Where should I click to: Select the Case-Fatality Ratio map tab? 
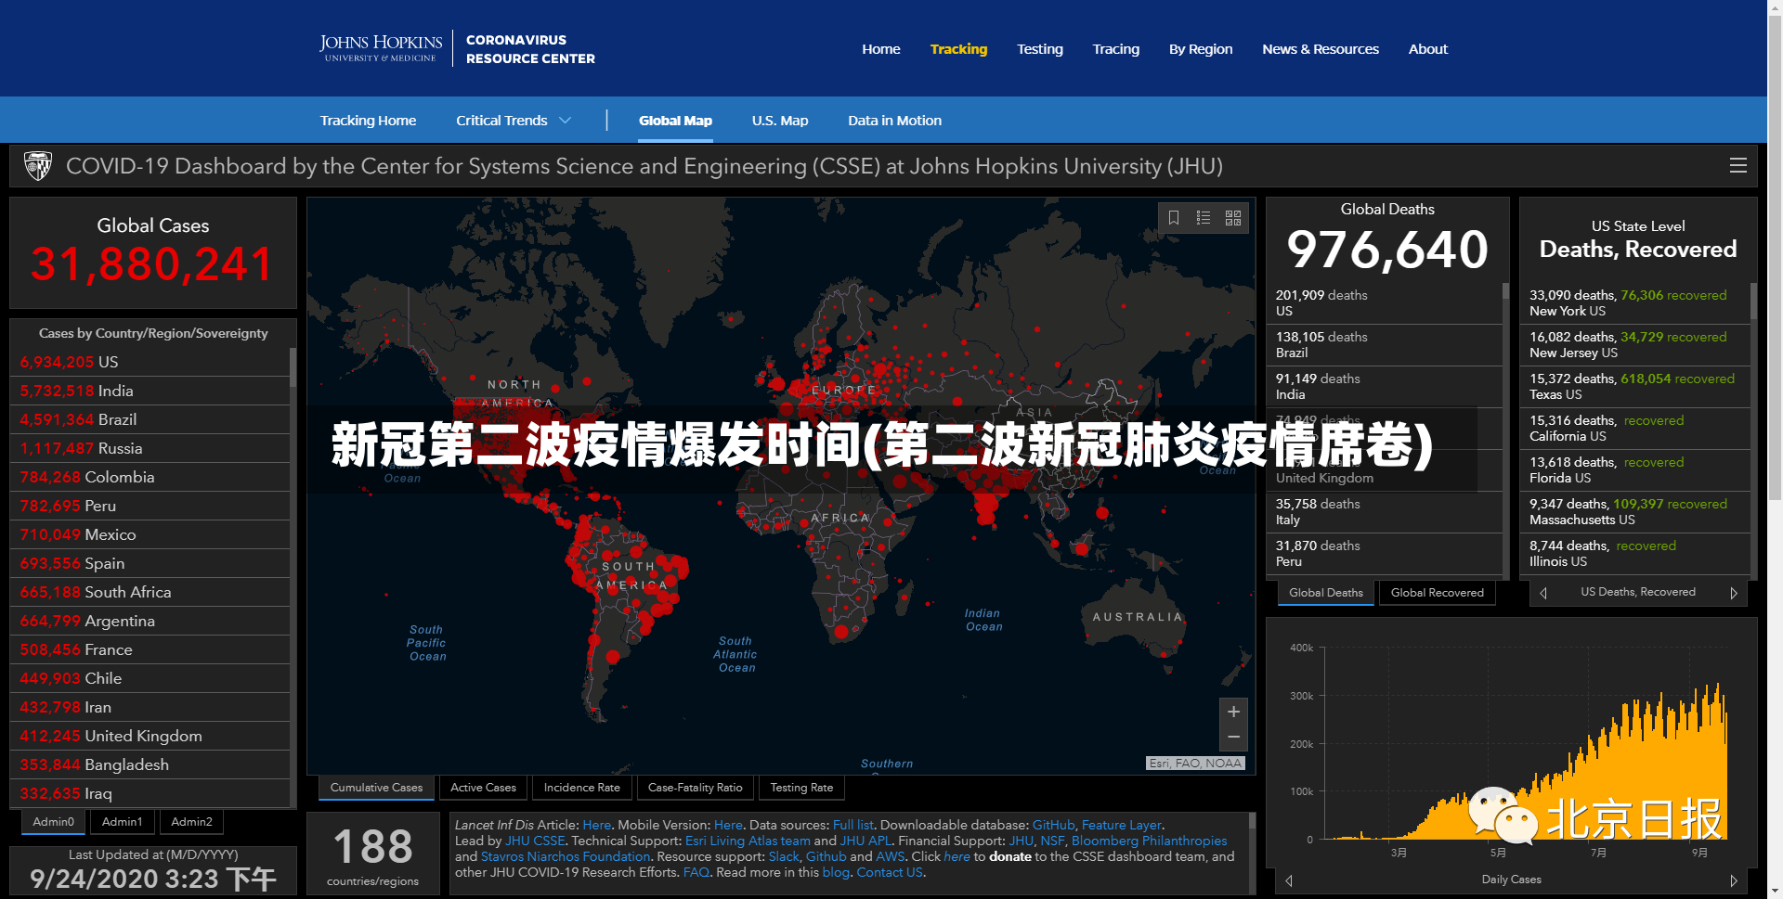[x=695, y=788]
